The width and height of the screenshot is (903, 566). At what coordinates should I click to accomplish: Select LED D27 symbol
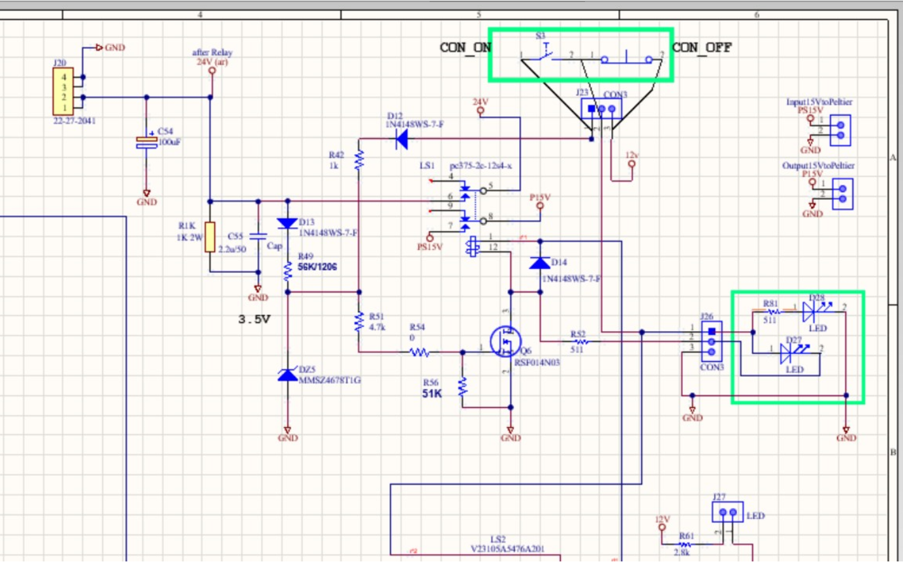click(796, 353)
